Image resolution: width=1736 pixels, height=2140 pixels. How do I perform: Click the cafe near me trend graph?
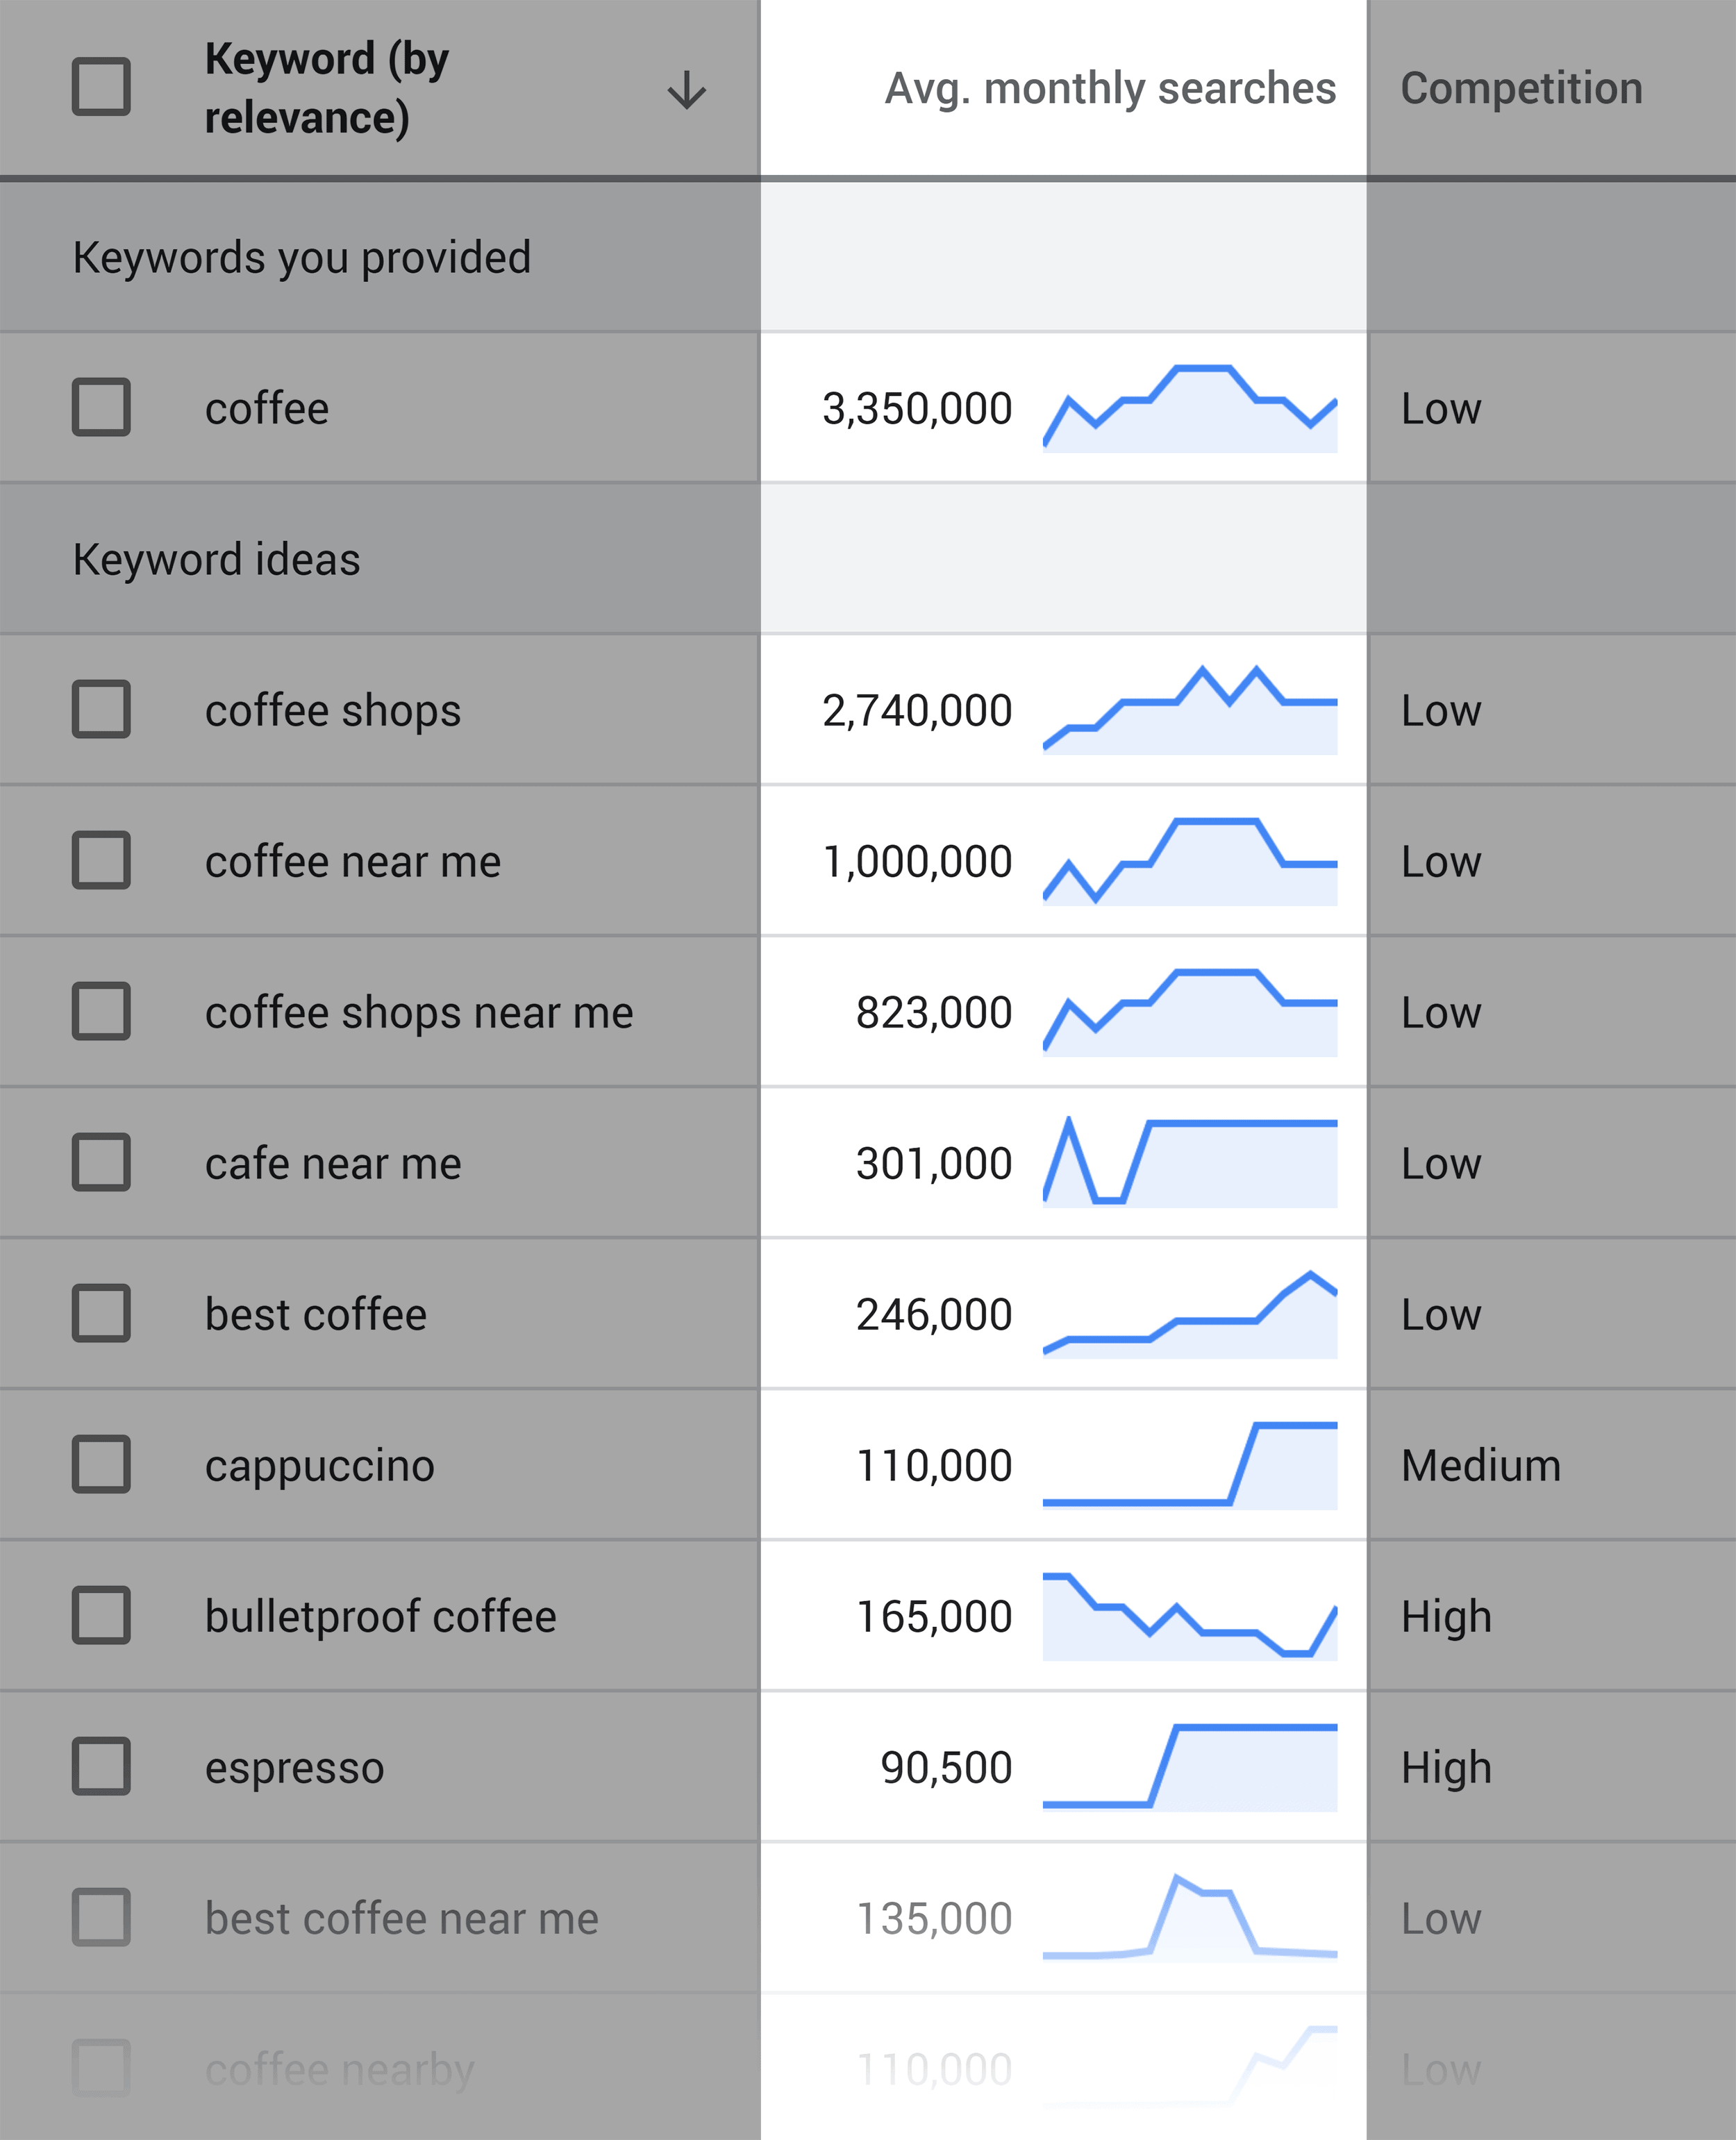pos(1189,1162)
